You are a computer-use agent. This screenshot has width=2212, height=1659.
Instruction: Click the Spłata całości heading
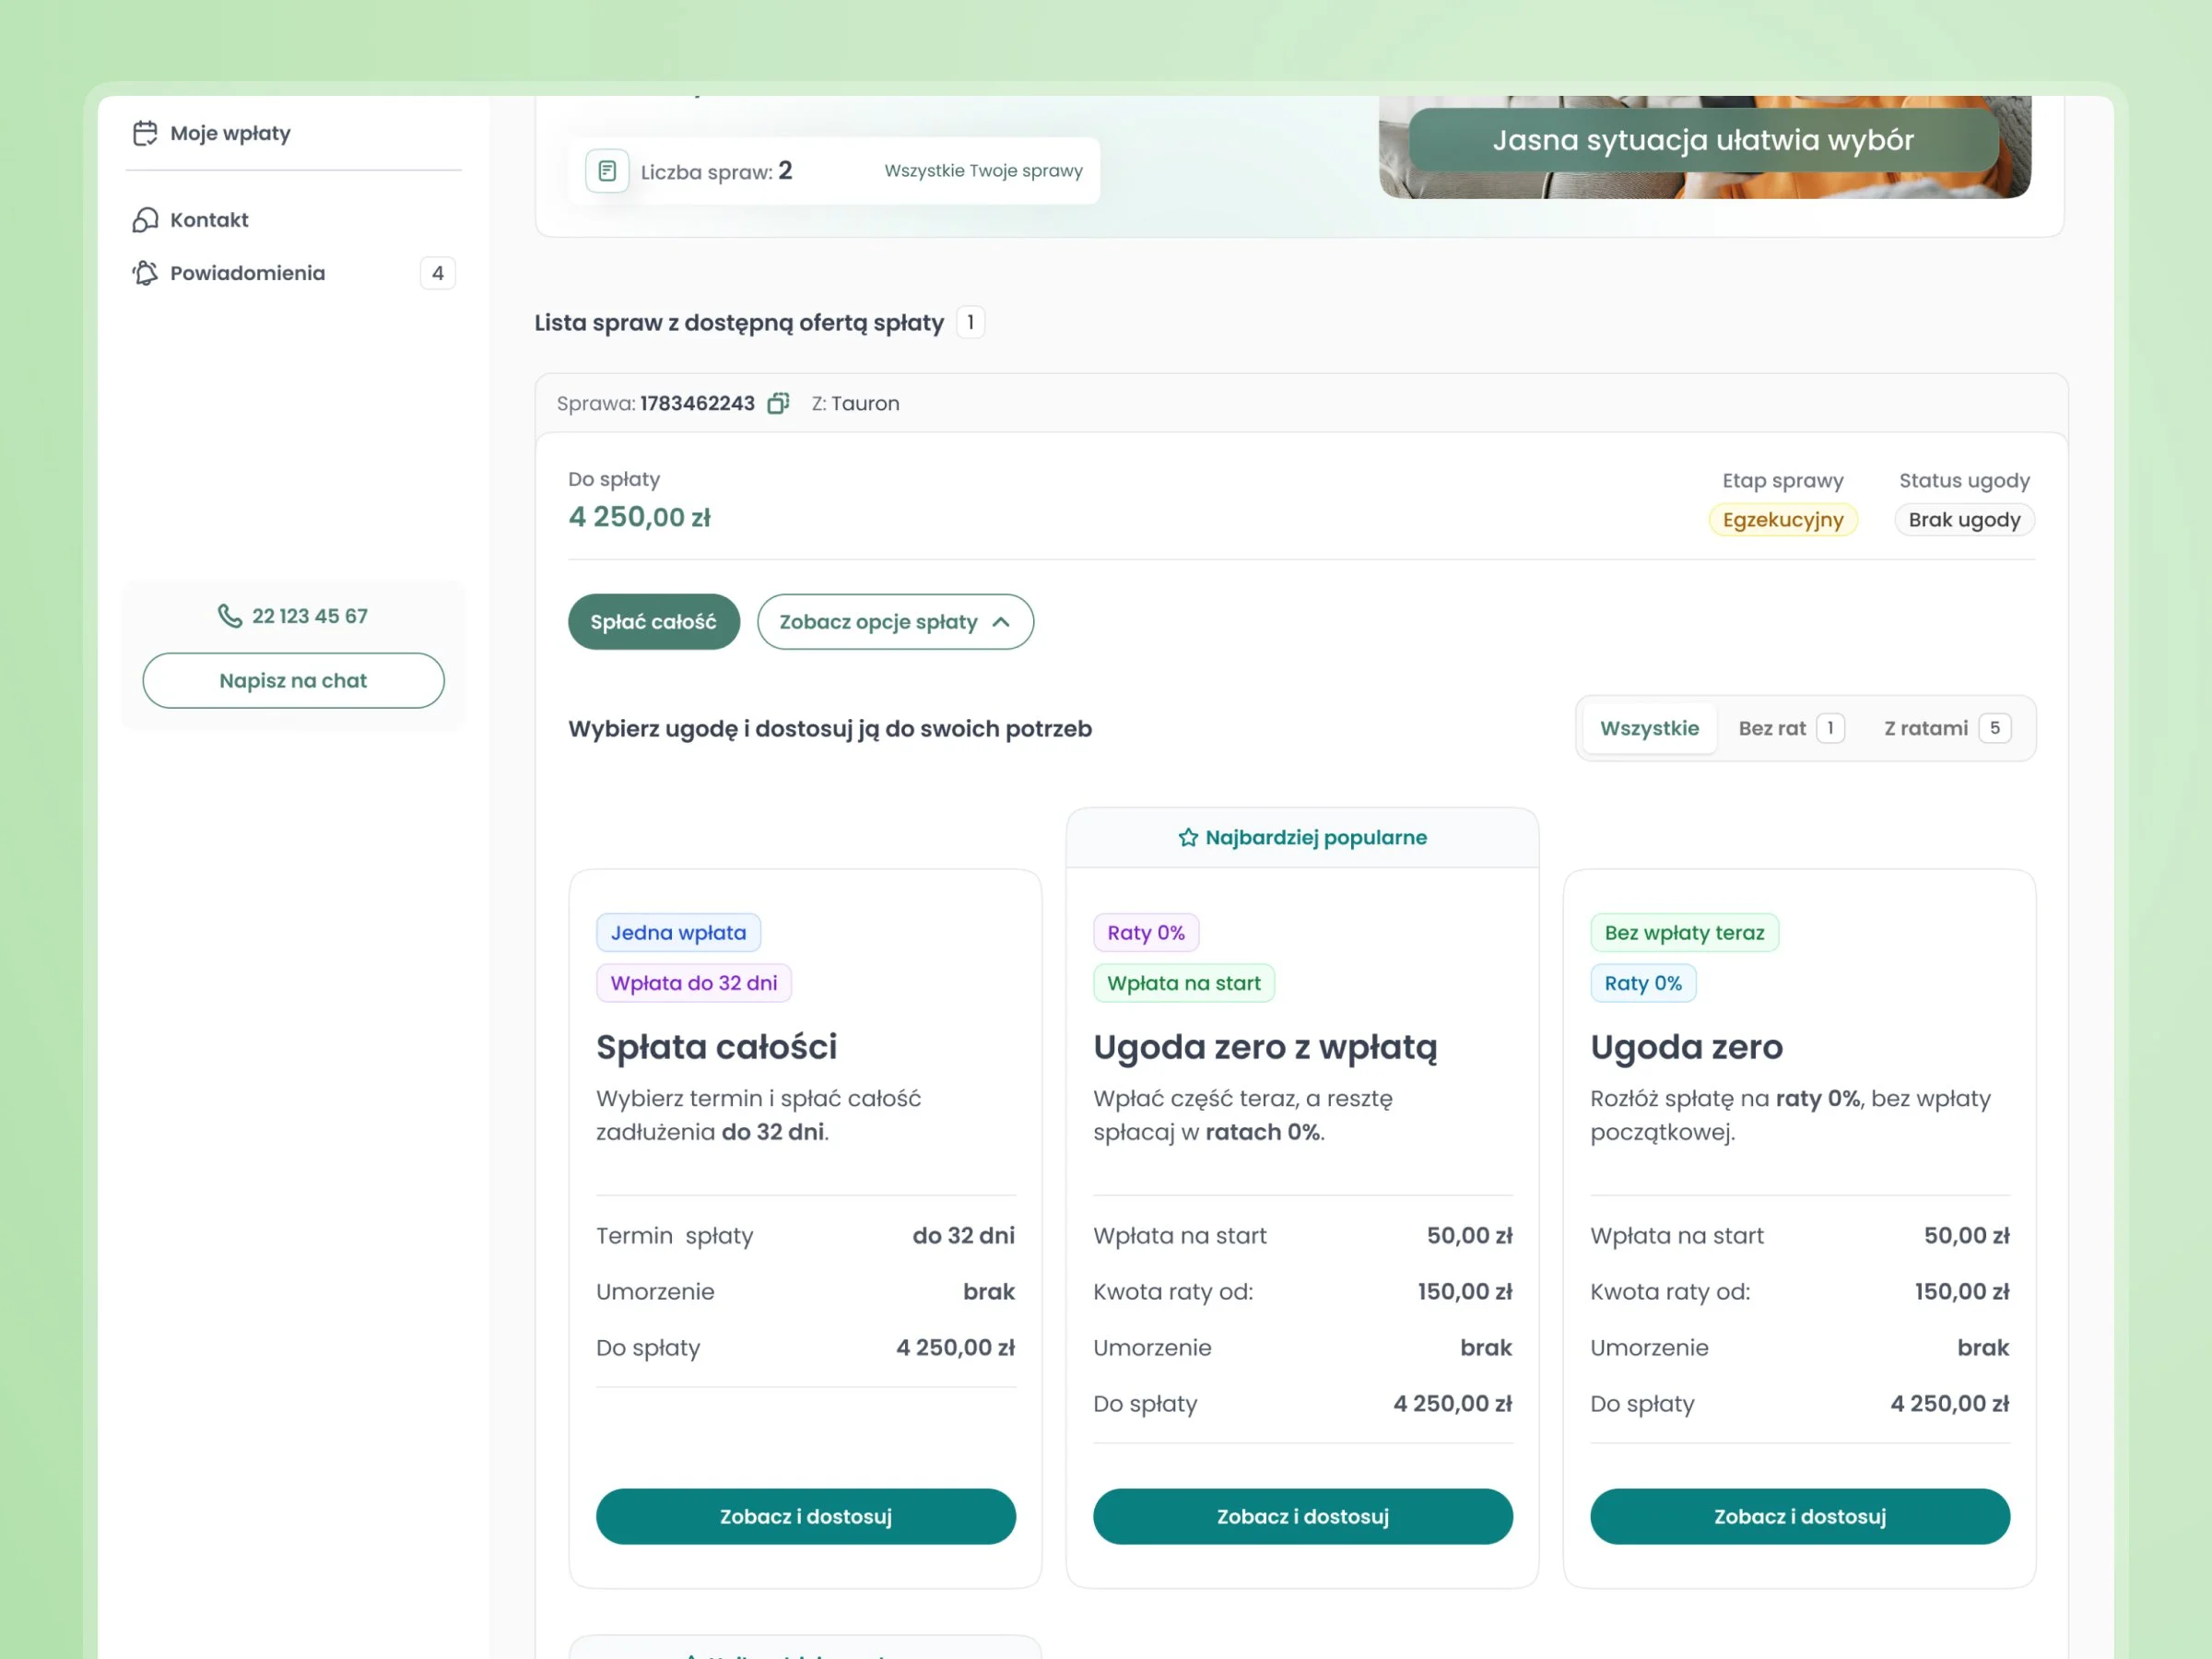(717, 1047)
